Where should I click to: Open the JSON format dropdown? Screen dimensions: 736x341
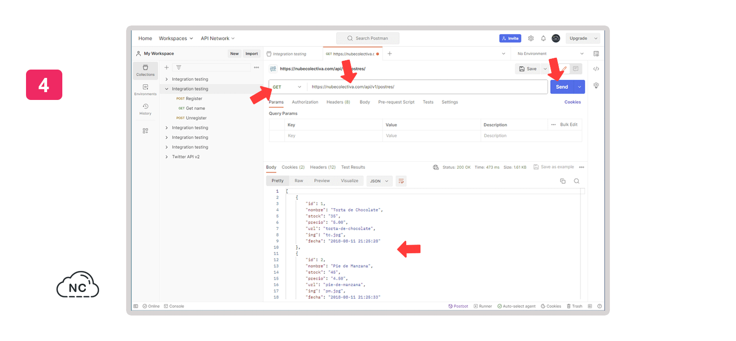(x=379, y=181)
